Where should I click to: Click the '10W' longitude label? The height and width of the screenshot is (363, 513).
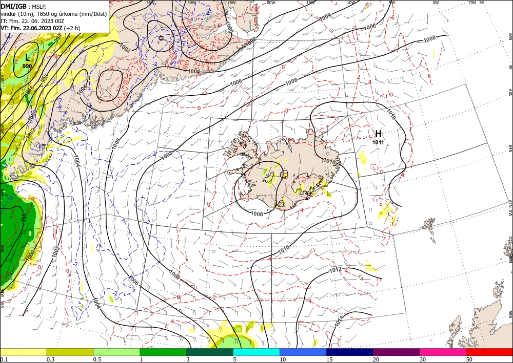351,3
